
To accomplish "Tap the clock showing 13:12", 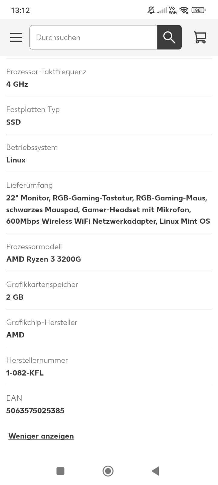I will (20, 10).
